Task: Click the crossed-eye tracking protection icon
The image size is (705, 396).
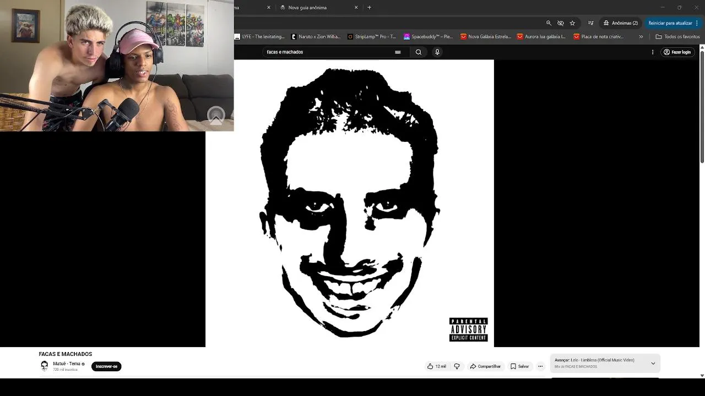Action: pyautogui.click(x=561, y=23)
